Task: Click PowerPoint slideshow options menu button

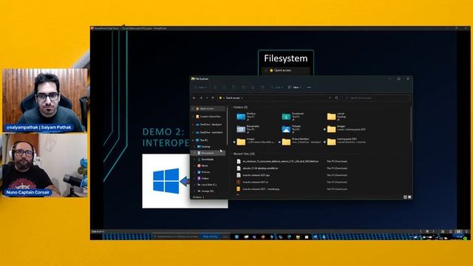Action: [427, 231]
